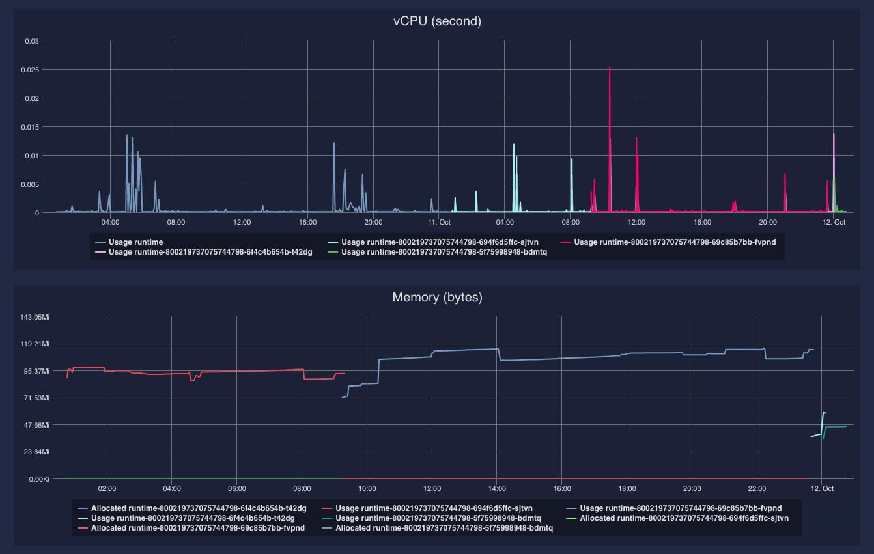The image size is (874, 554).
Task: Click the 0.025 y-axis value
Action: point(30,70)
